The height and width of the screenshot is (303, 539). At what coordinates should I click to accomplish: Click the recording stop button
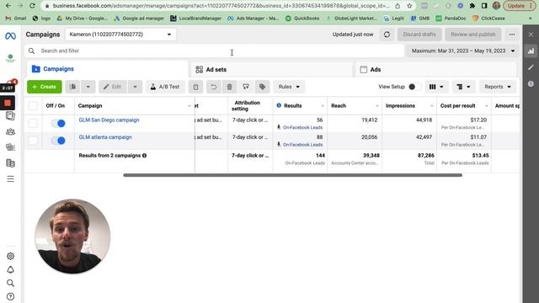[8, 103]
